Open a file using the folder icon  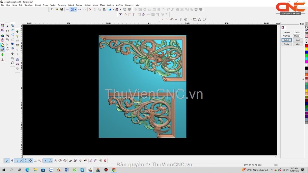57,9
